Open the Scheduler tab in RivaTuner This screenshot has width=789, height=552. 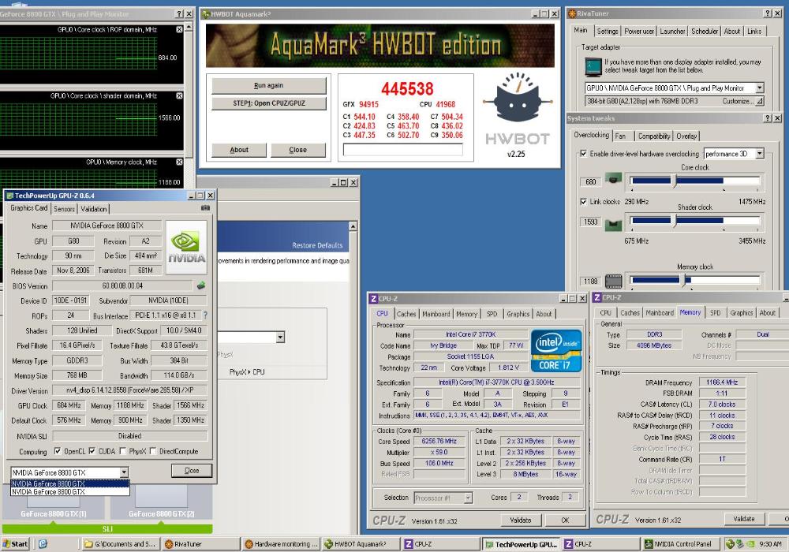pyautogui.click(x=705, y=32)
